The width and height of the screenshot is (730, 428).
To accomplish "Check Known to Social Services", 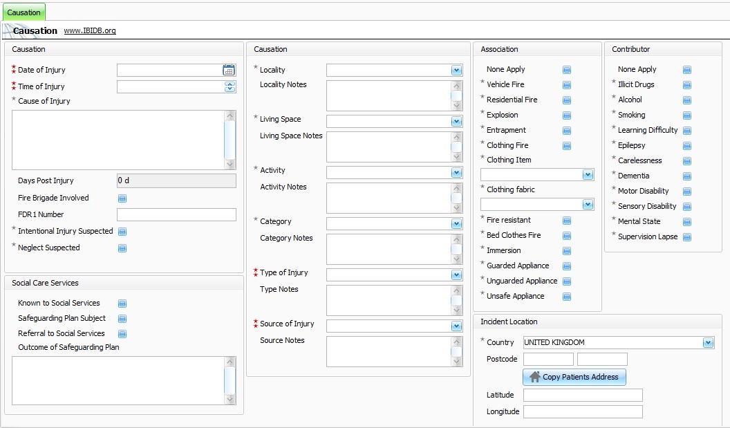I will coord(122,304).
